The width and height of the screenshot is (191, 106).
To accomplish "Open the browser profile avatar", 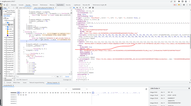I will click(x=186, y=1).
